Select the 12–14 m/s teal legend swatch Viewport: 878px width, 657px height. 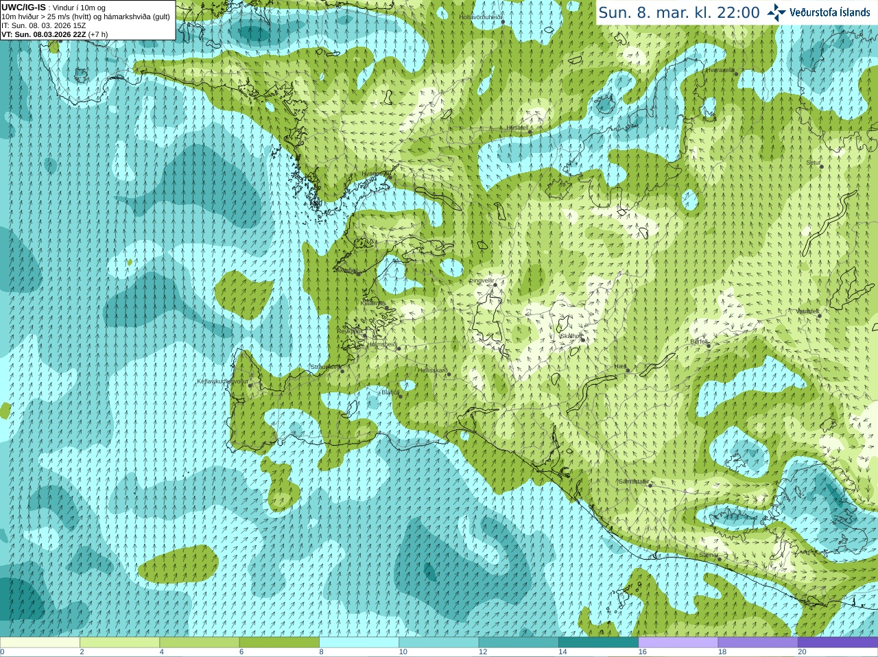click(519, 643)
